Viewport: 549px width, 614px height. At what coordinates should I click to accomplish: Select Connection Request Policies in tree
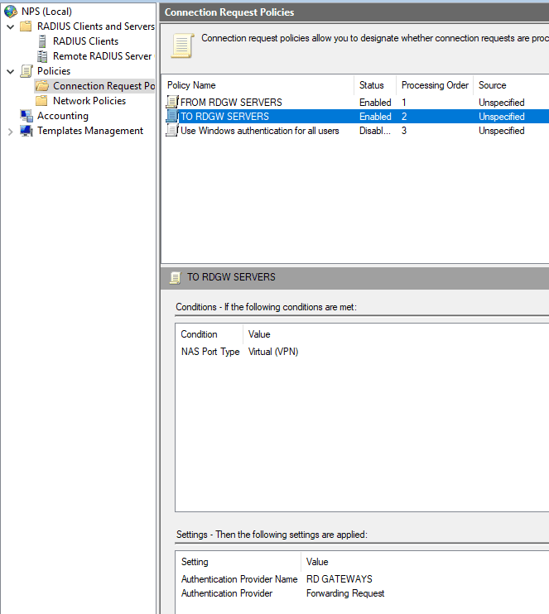pos(103,86)
